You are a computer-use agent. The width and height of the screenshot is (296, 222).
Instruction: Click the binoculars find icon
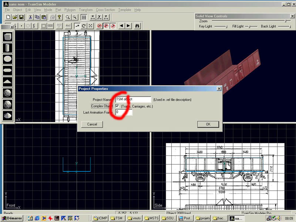tap(137, 26)
